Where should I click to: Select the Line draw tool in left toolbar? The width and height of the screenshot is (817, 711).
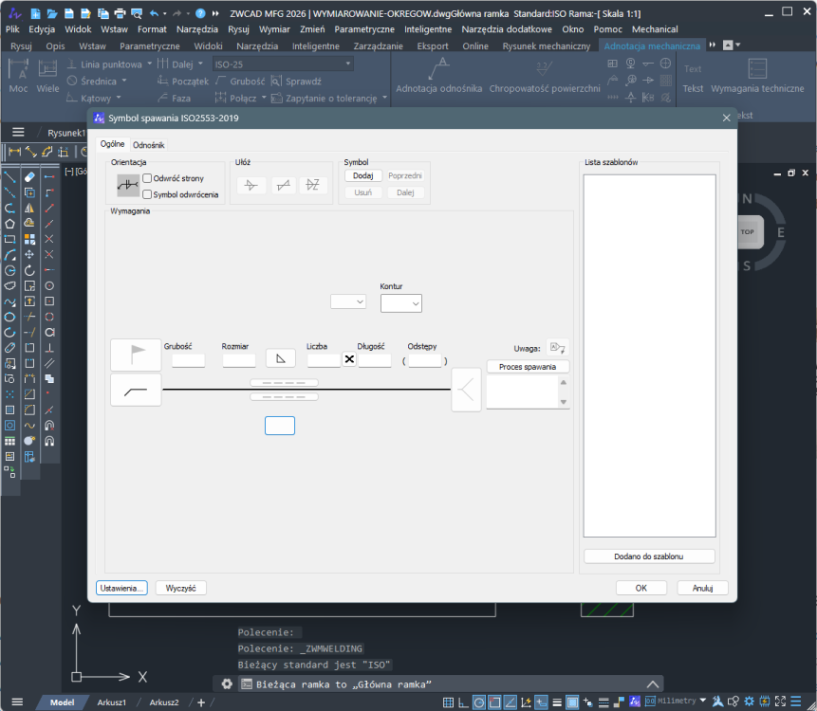tap(9, 177)
